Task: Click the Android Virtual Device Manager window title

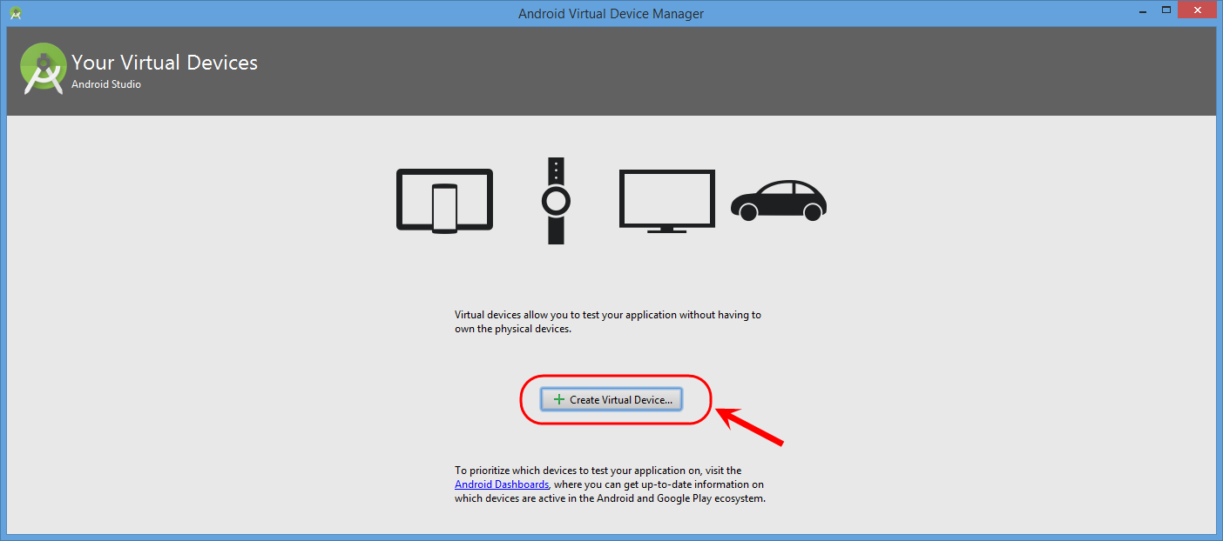Action: [611, 13]
